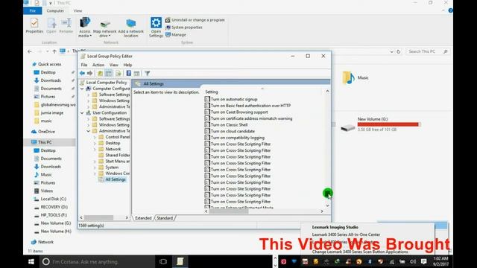Click the Up one level folder icon
This screenshot has height=268, width=477.
coord(100,73)
